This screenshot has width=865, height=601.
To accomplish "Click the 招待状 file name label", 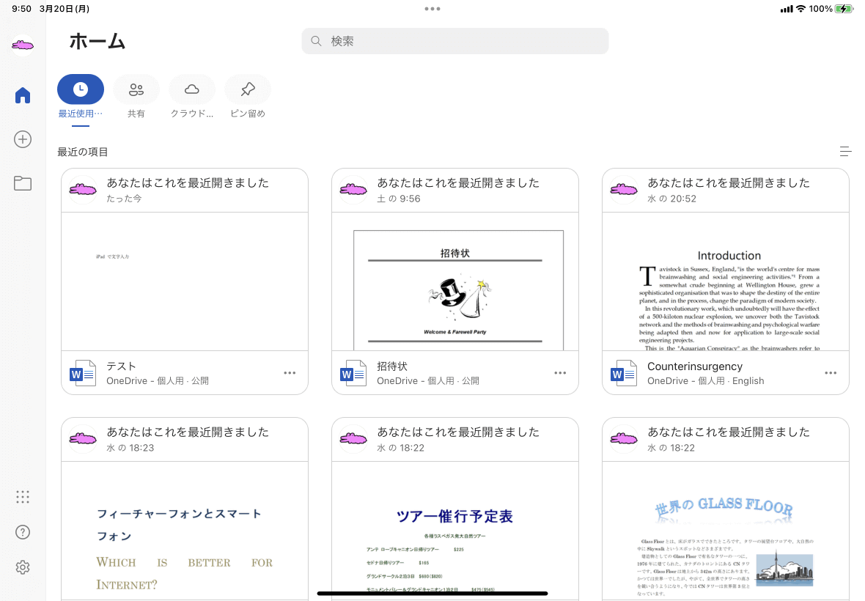I will (392, 366).
